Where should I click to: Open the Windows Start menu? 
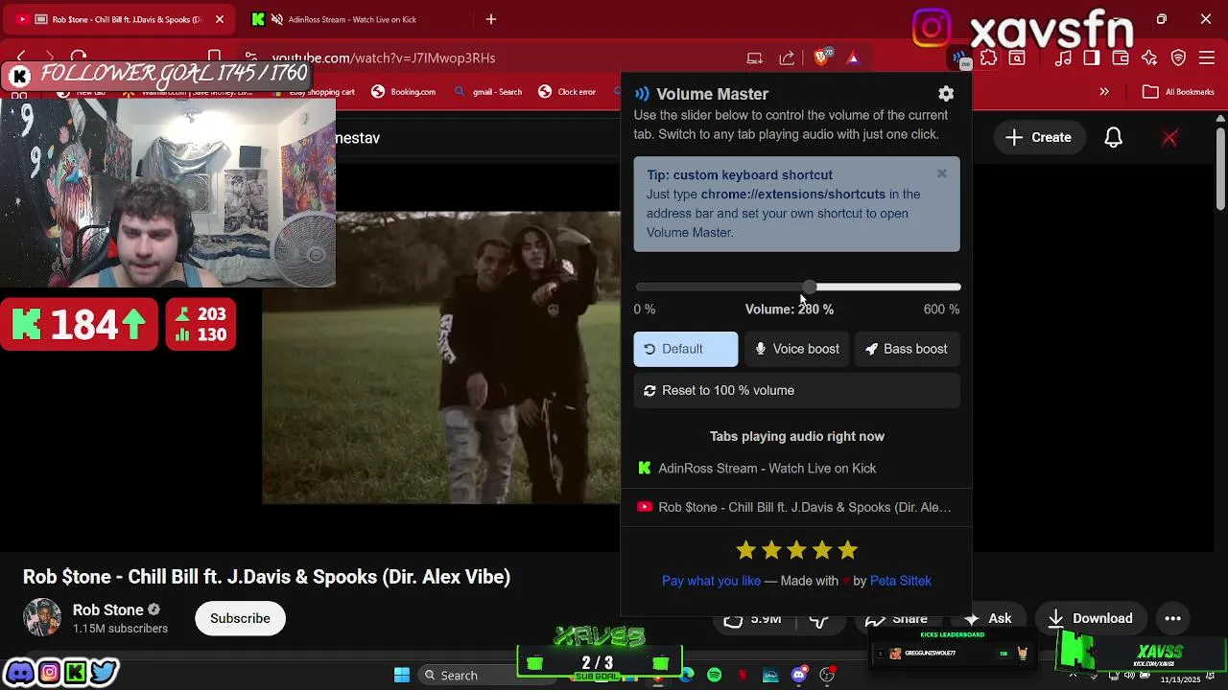pos(402,675)
